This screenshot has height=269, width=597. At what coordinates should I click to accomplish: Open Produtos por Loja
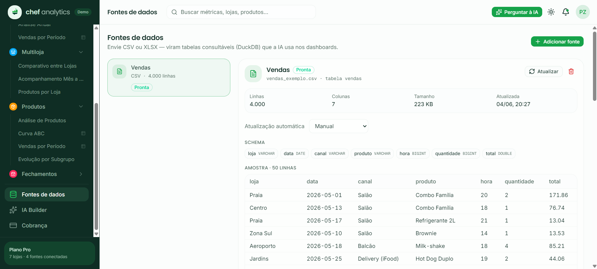pyautogui.click(x=39, y=92)
